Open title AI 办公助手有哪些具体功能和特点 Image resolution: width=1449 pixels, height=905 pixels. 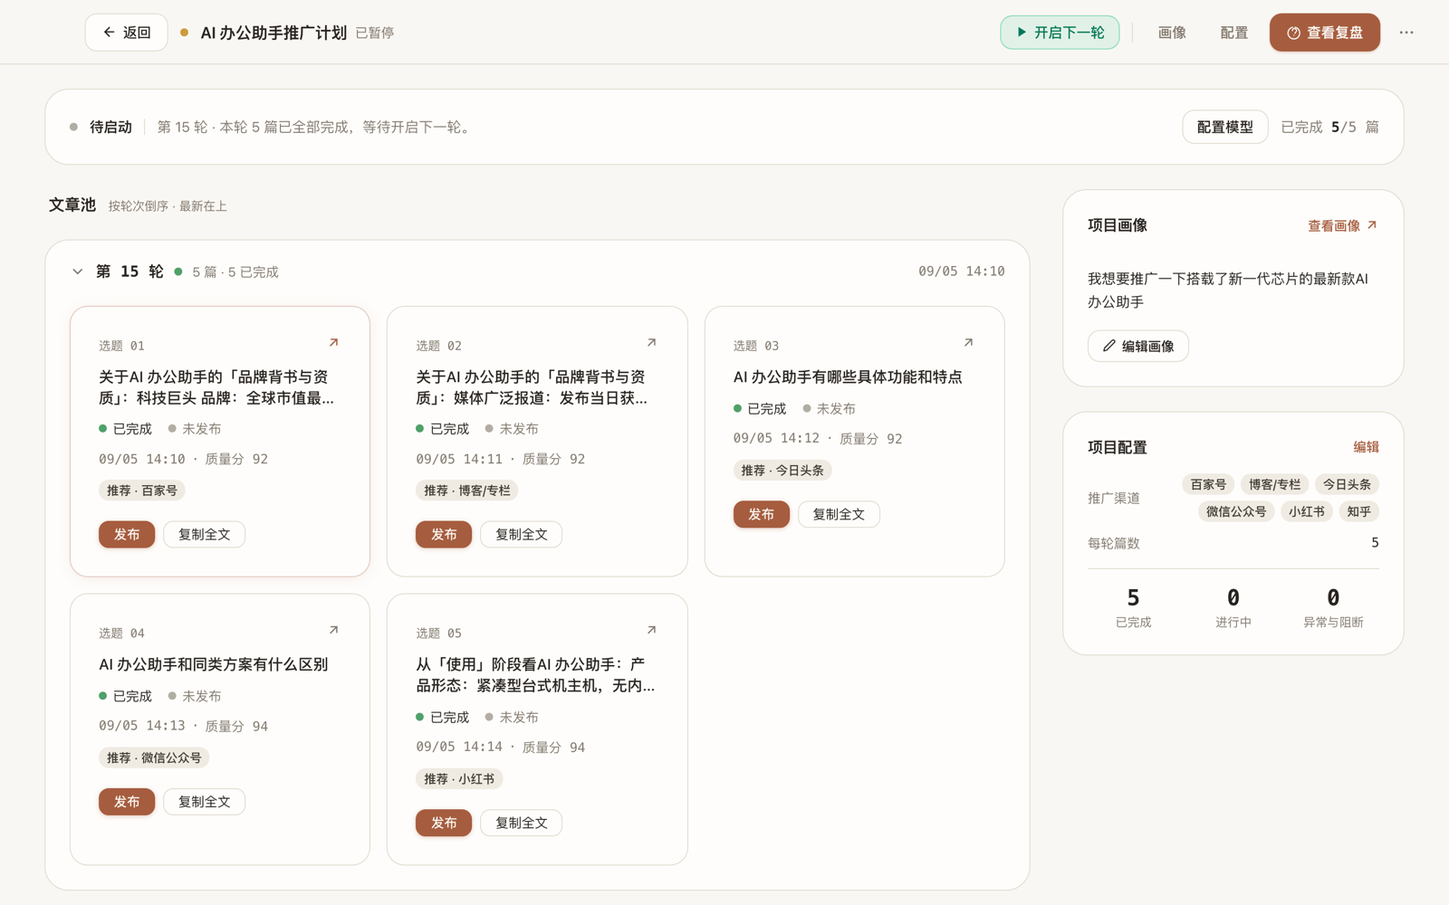[848, 377]
